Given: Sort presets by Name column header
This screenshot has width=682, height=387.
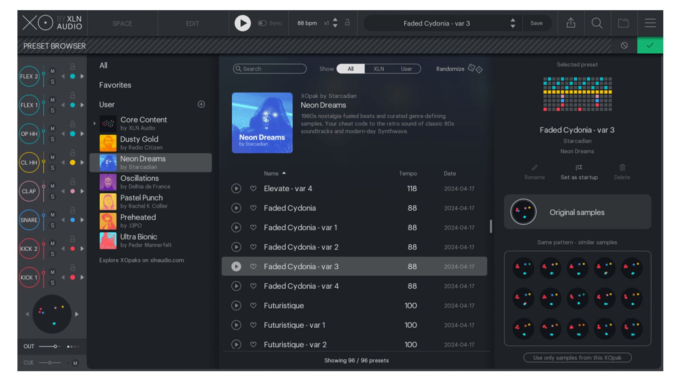Looking at the screenshot, I should click(x=271, y=173).
